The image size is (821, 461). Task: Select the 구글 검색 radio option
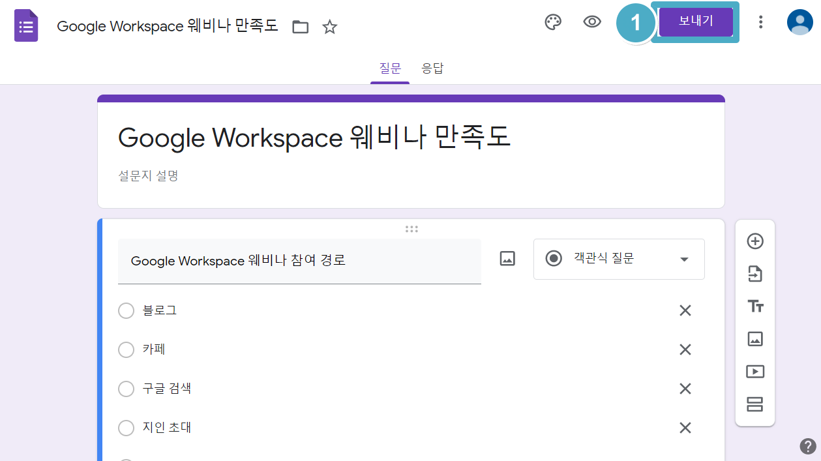pyautogui.click(x=126, y=389)
